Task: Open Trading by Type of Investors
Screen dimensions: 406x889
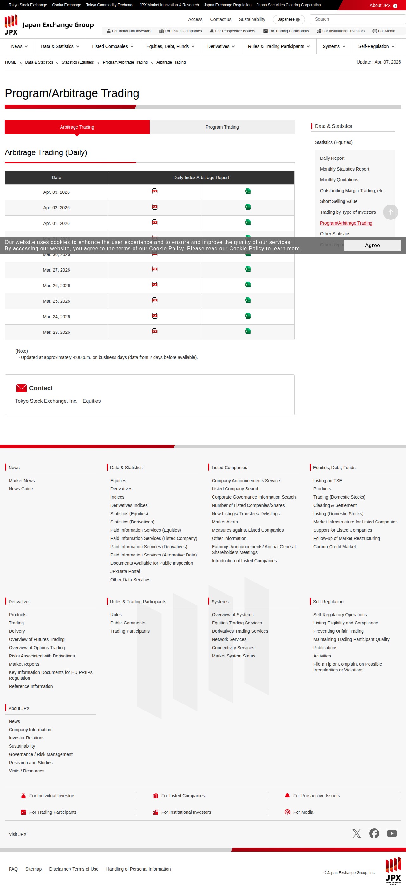Action: [348, 212]
